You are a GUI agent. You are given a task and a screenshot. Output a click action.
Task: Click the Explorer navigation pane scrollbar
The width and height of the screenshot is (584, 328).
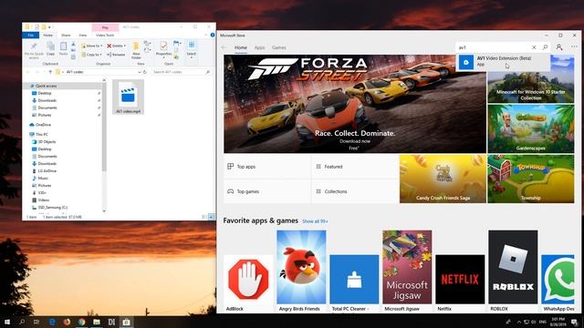(104, 127)
